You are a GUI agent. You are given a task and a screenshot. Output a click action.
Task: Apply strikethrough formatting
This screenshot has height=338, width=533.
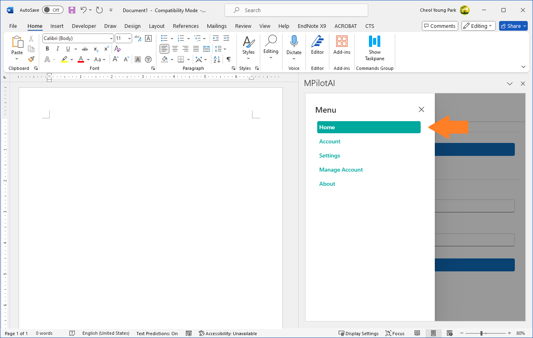[x=85, y=49]
